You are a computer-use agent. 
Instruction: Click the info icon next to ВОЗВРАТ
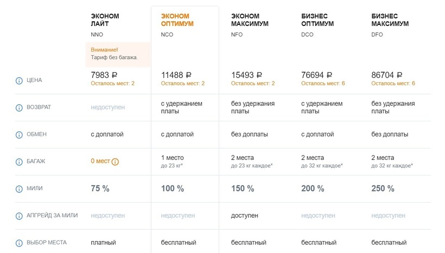click(20, 107)
